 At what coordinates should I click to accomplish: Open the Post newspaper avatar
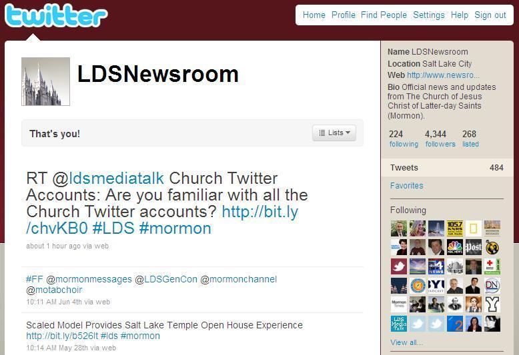click(474, 247)
